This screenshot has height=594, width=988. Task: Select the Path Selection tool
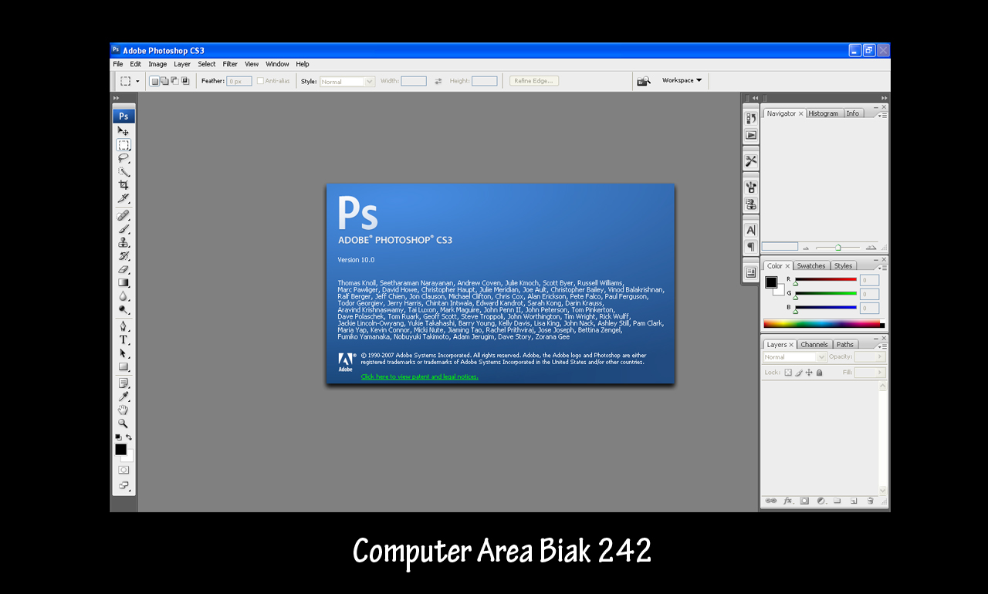coord(123,353)
